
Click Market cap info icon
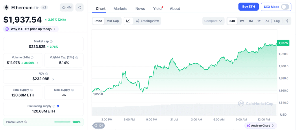(x=51, y=41)
